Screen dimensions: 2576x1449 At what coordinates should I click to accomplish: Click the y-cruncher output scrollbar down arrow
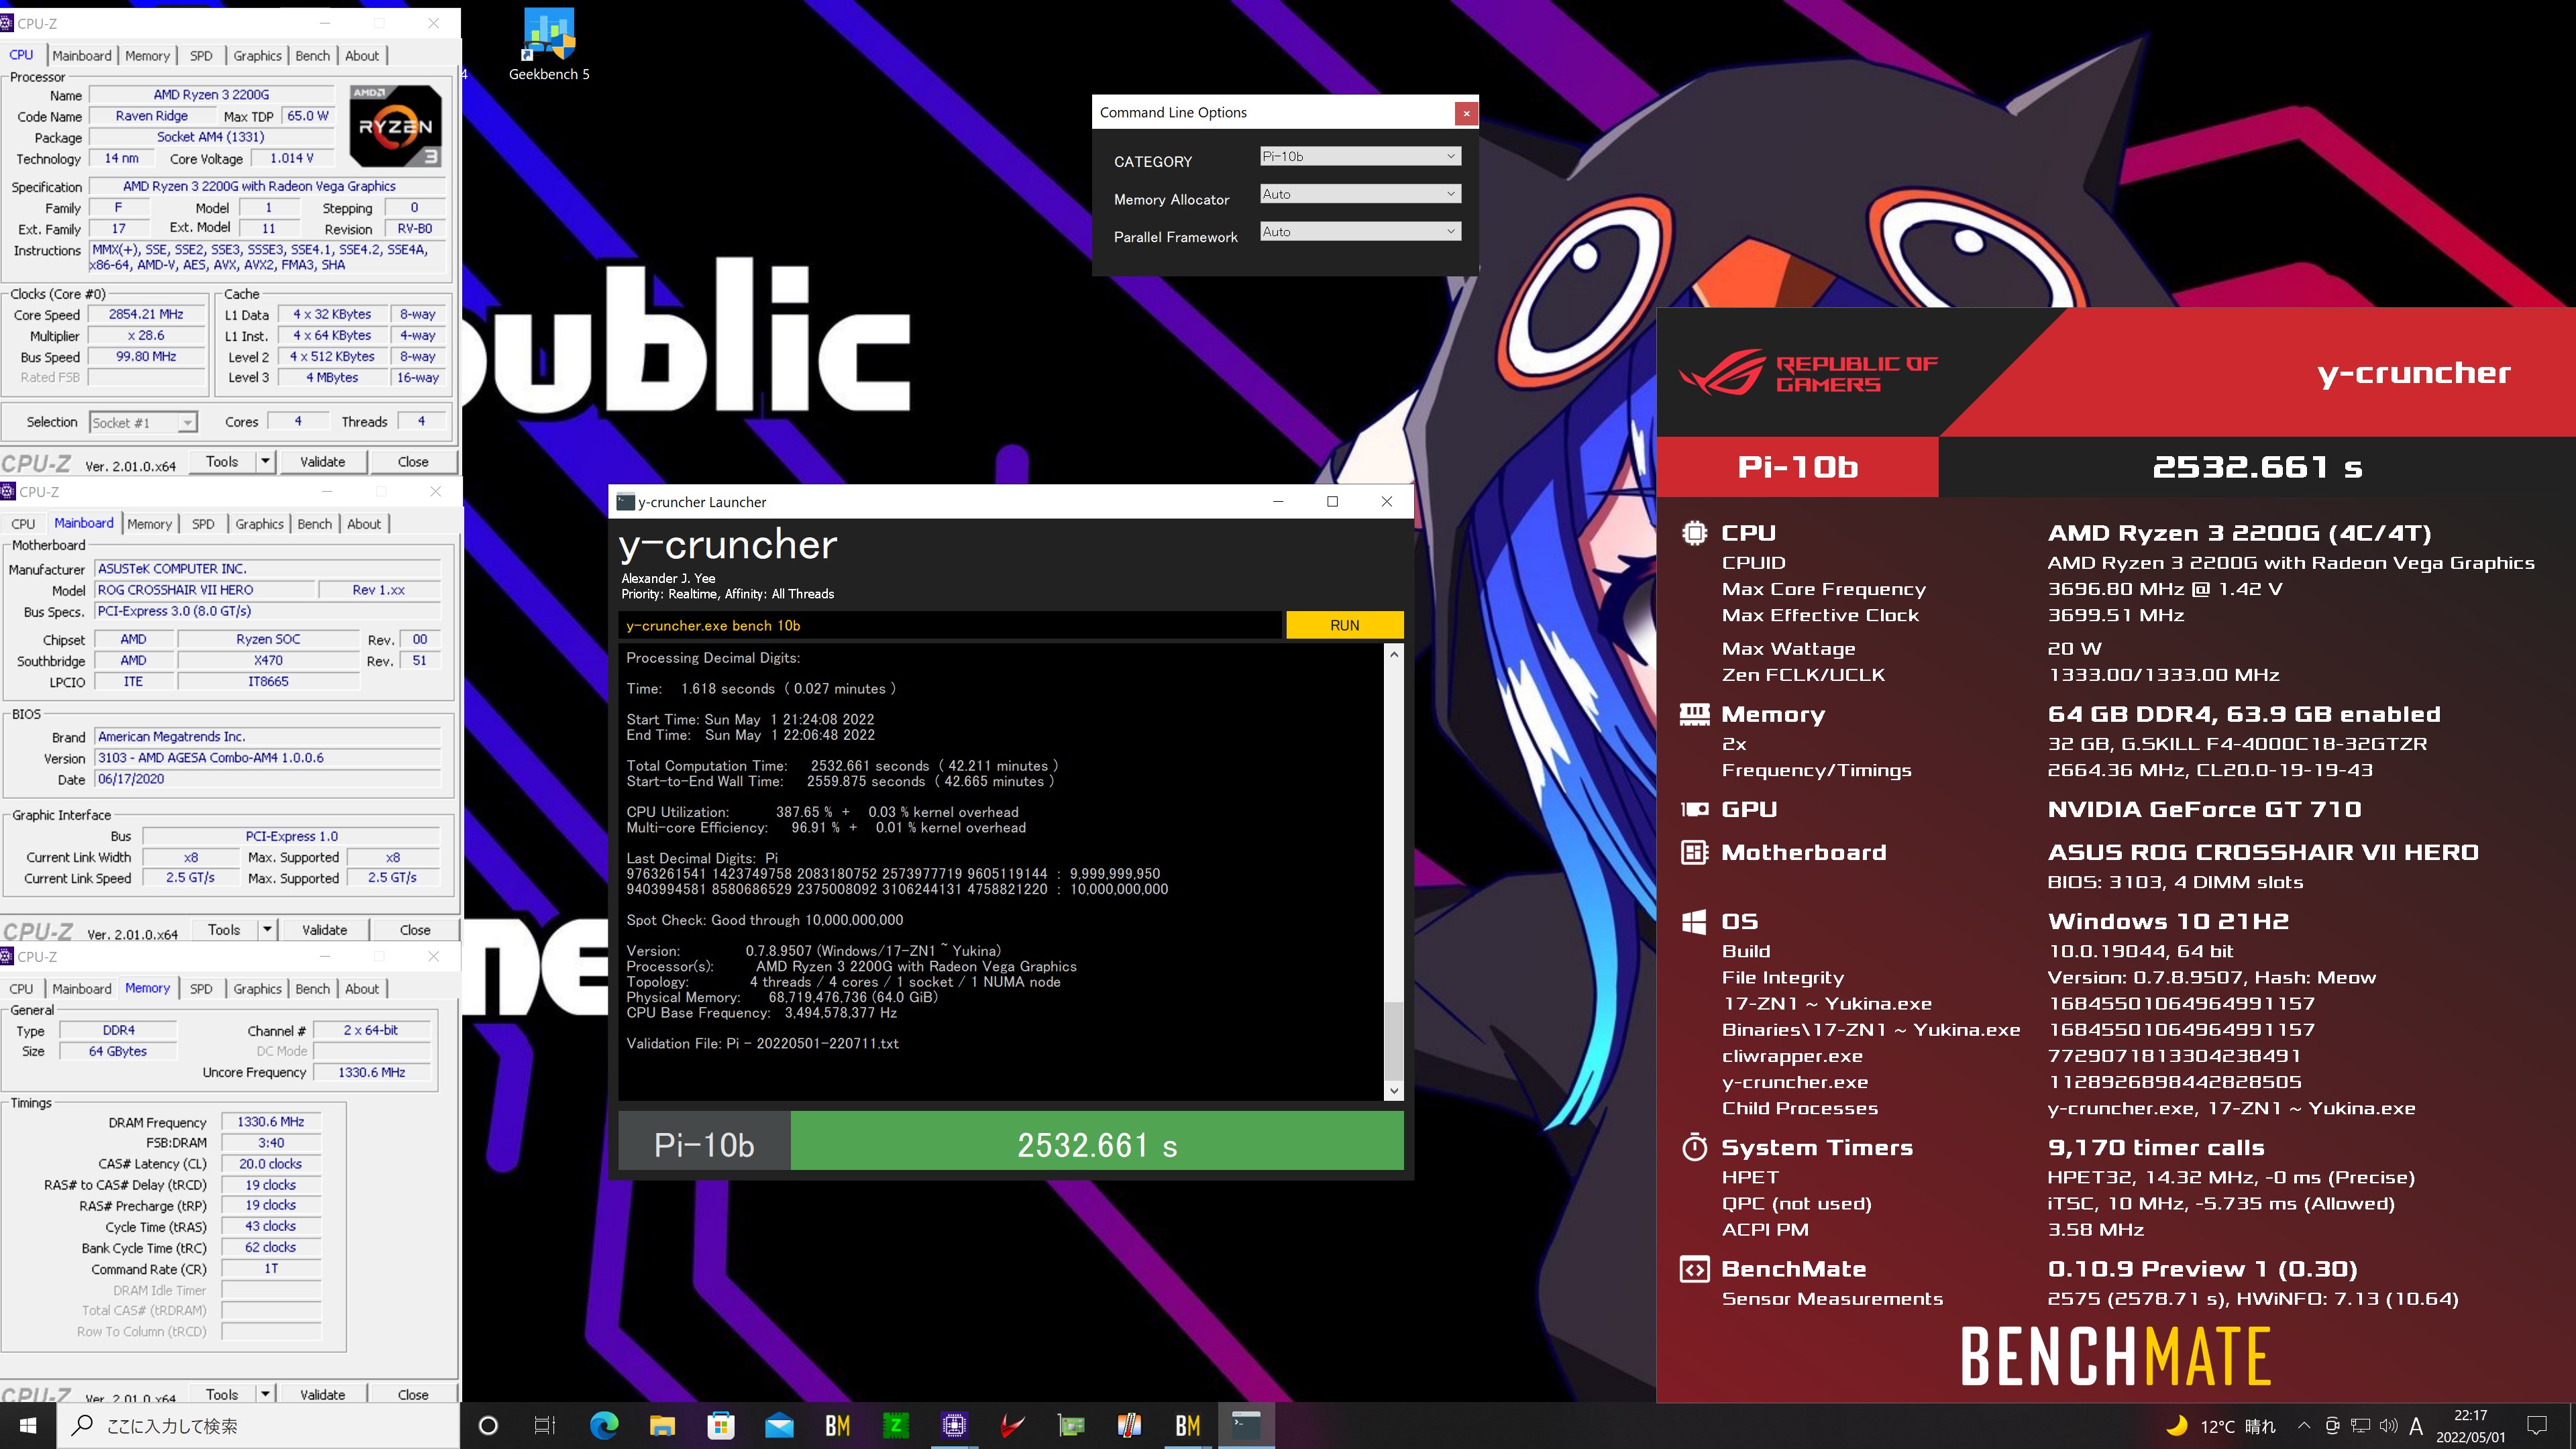click(x=1394, y=1091)
